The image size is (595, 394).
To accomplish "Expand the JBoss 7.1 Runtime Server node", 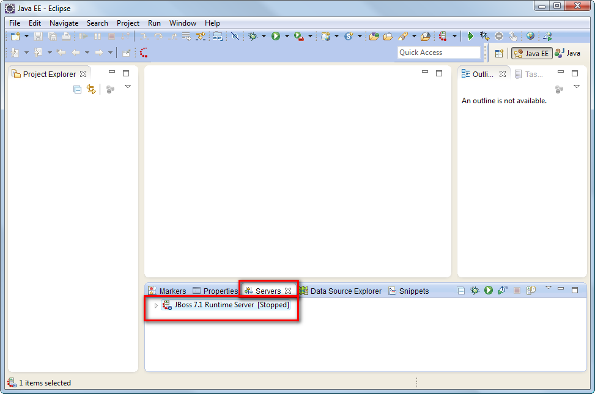I will click(x=156, y=305).
